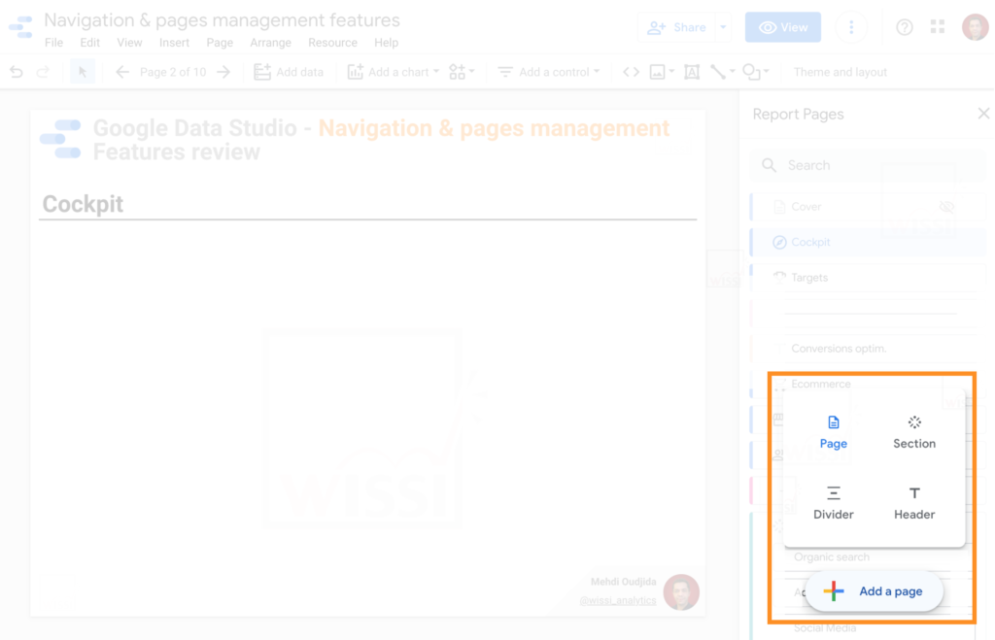Viewport: 995px width, 640px height.
Task: Select the Ecommerce page entry
Action: click(820, 385)
